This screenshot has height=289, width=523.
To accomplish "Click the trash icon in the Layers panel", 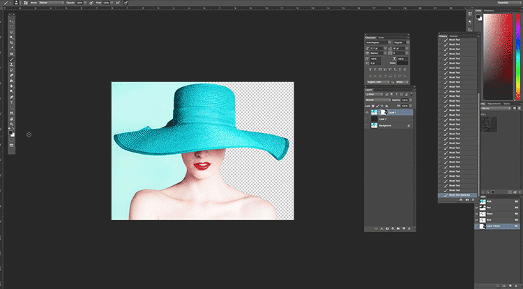I will click(x=409, y=228).
